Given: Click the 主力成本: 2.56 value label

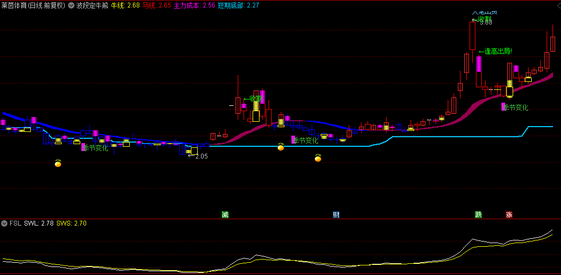Looking at the screenshot, I should click(x=195, y=5).
